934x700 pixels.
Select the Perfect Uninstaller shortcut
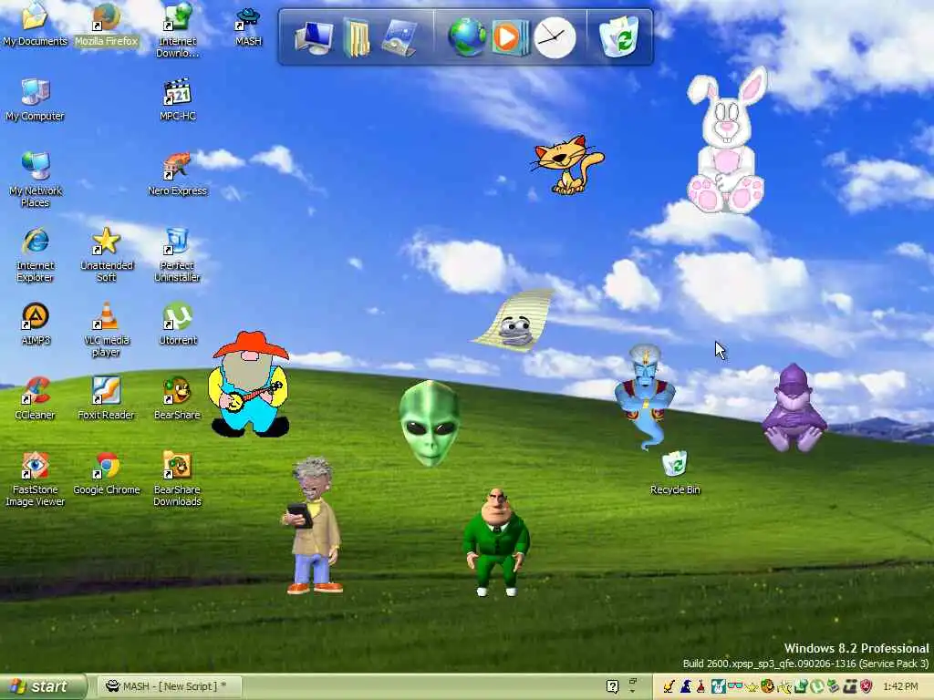point(178,254)
